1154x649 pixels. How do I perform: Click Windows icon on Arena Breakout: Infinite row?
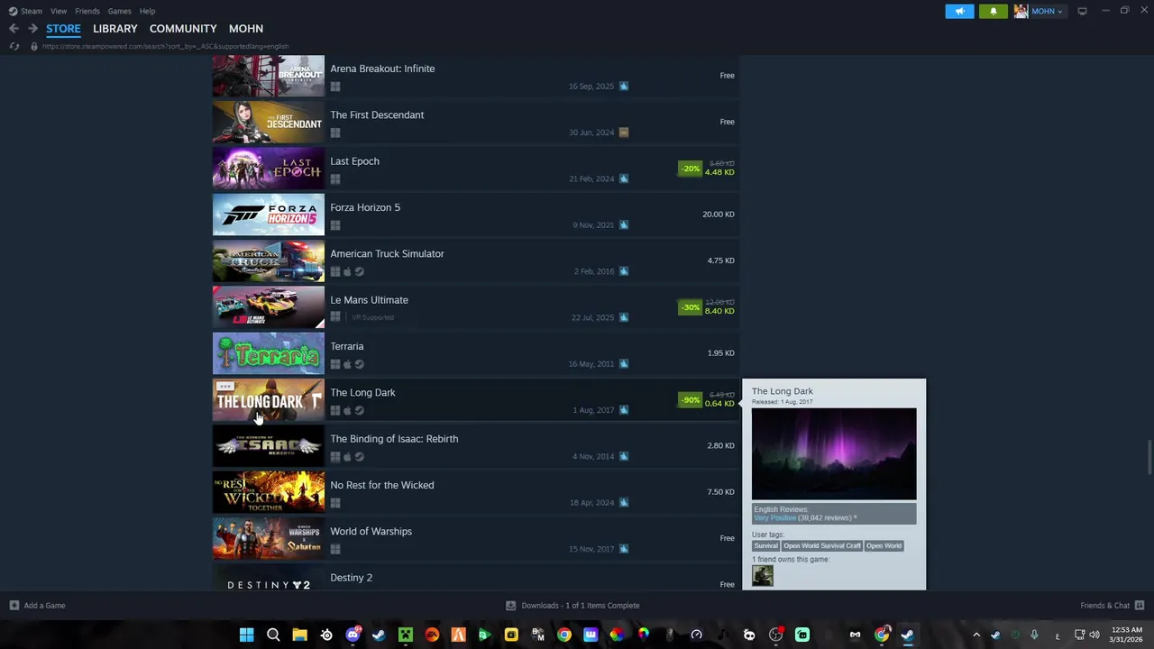click(x=335, y=87)
